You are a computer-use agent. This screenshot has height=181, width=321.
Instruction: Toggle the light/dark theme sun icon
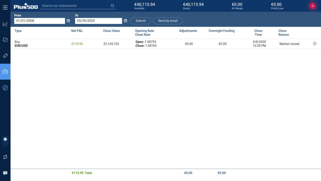pyautogui.click(x=5, y=139)
